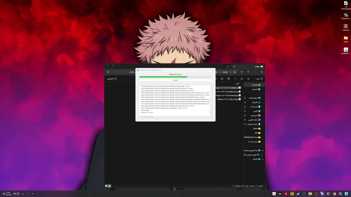Collapse the This PC tree node chevron
Viewport: 351px width, 197px height.
tap(263, 150)
